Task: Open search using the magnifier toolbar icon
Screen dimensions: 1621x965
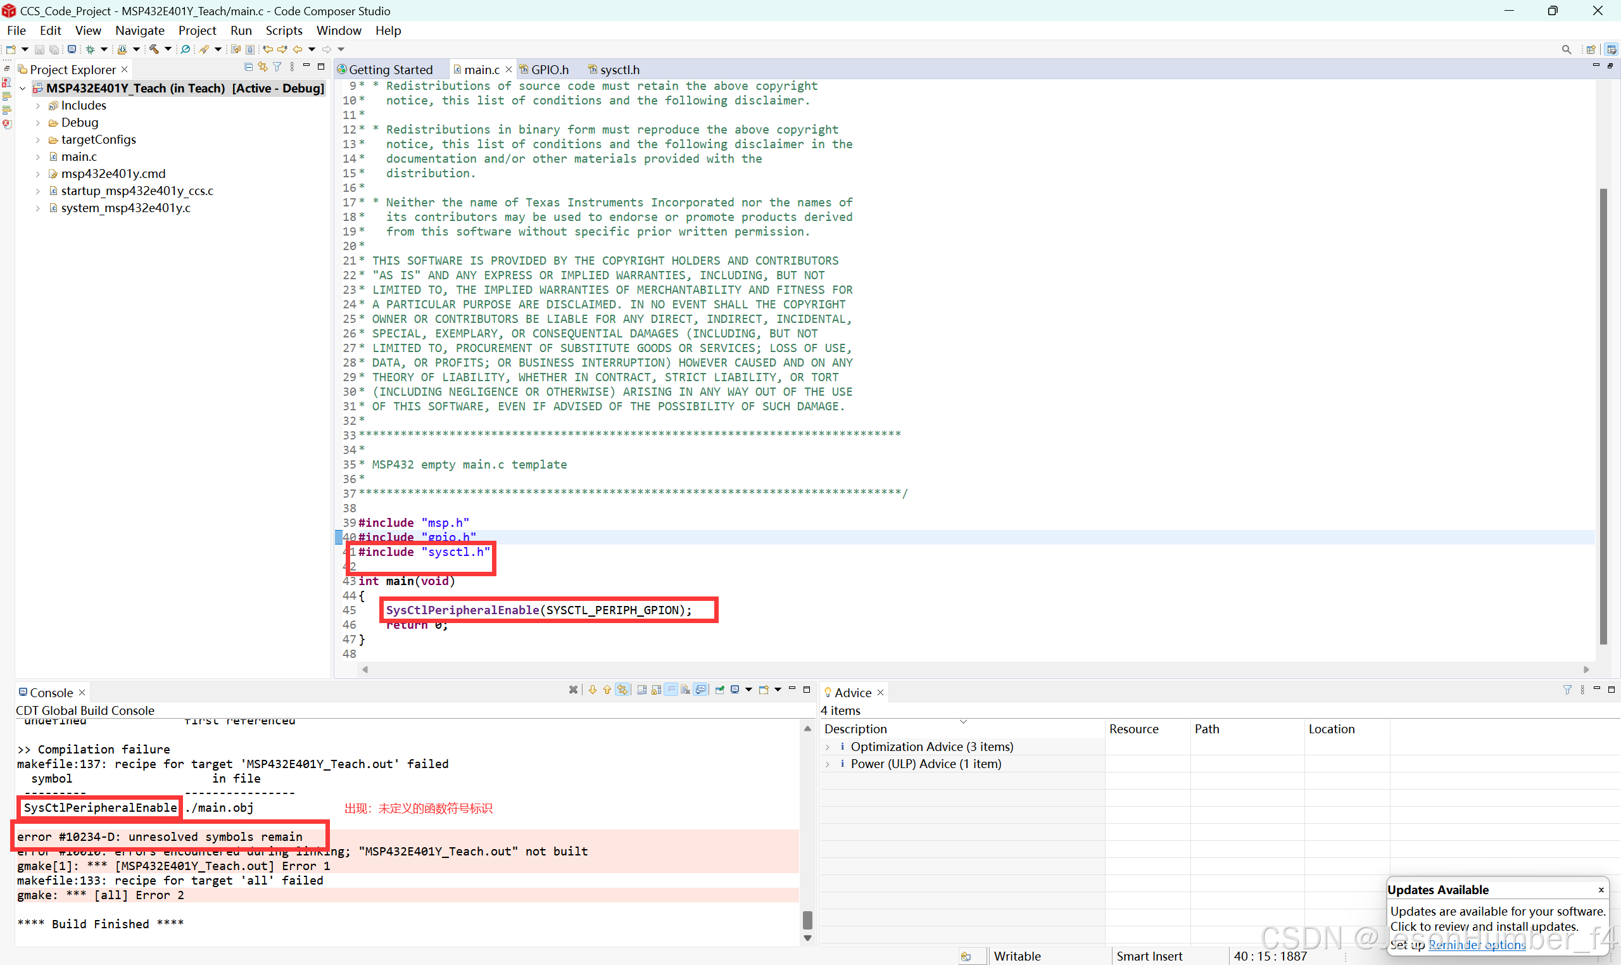Action: (185, 49)
